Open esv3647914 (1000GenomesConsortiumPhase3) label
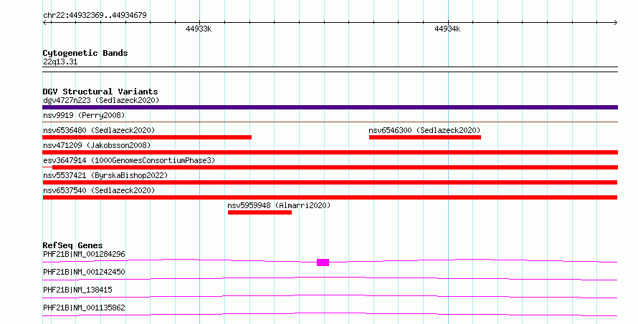 click(x=129, y=160)
